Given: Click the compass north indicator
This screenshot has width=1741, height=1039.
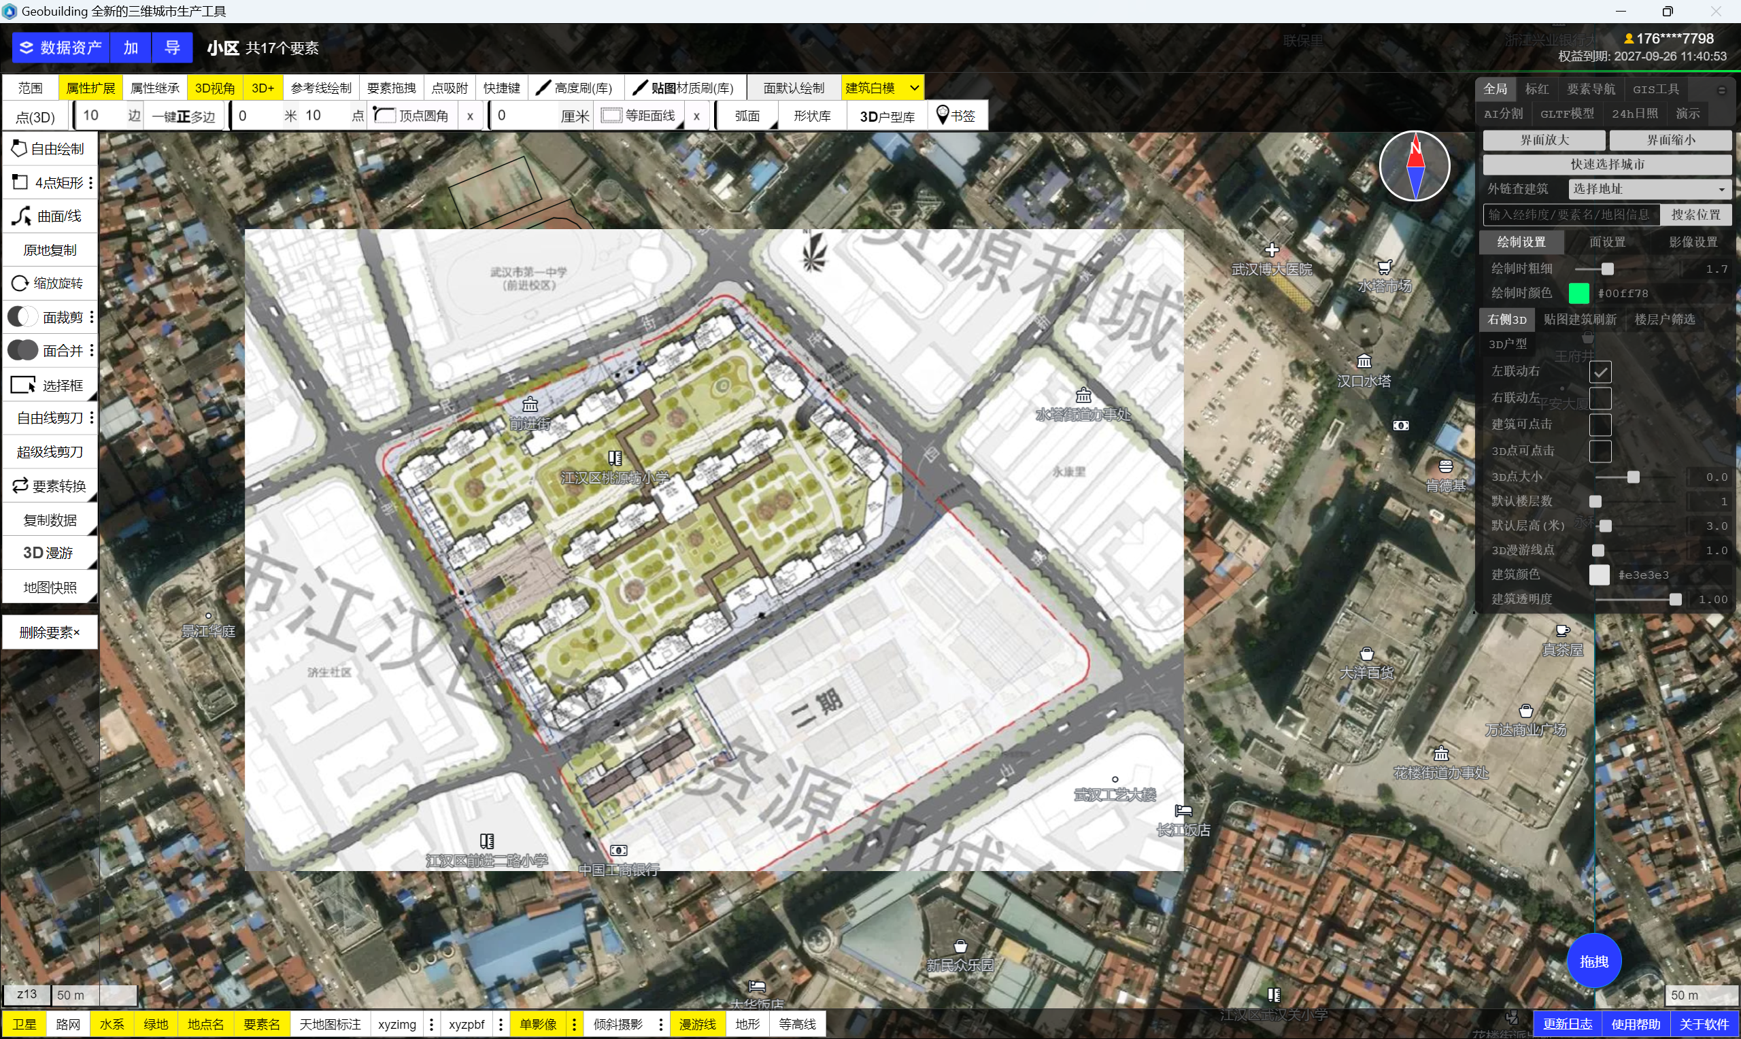Looking at the screenshot, I should coord(1414,167).
